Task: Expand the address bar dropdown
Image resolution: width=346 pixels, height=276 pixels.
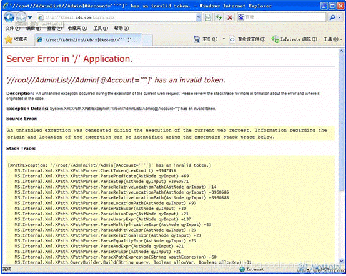Action: (199, 17)
